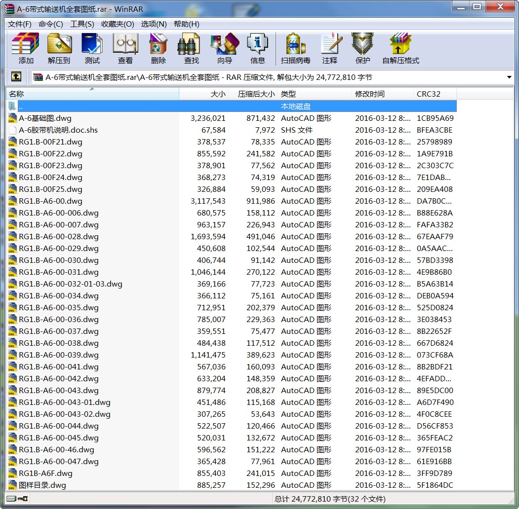The image size is (519, 509).
Task: Sort files by 名称 column header
Action: [92, 94]
